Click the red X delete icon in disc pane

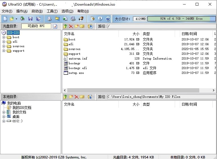click(x=71, y=26)
